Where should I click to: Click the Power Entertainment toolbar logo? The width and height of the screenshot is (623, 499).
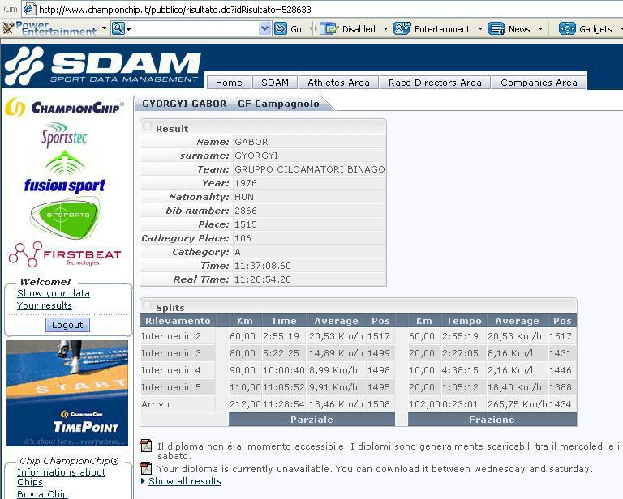tap(49, 28)
